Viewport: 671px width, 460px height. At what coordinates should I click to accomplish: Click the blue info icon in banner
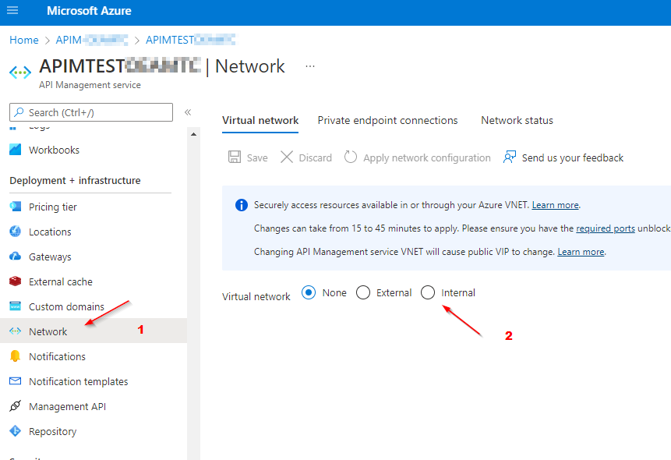pyautogui.click(x=242, y=205)
